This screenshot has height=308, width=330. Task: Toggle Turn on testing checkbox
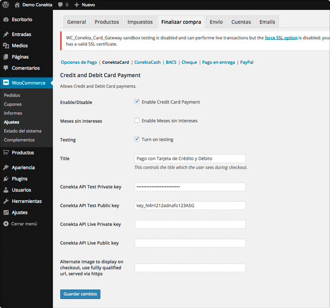click(x=137, y=139)
